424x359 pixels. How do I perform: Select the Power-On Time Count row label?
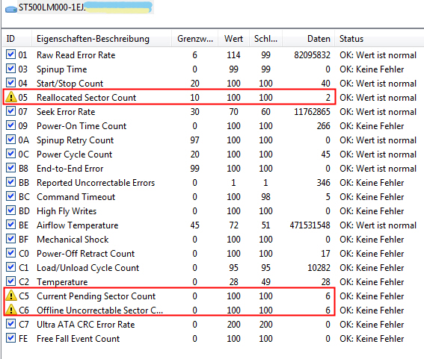[x=82, y=126]
